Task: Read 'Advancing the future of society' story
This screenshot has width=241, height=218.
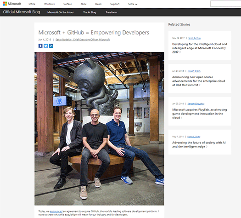Action: click(x=199, y=144)
